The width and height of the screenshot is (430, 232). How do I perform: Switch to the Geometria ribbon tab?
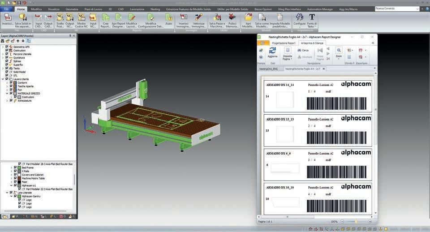point(72,9)
